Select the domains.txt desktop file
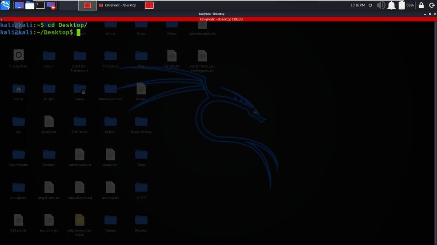Viewport: 437px width, 245px height. click(49, 223)
